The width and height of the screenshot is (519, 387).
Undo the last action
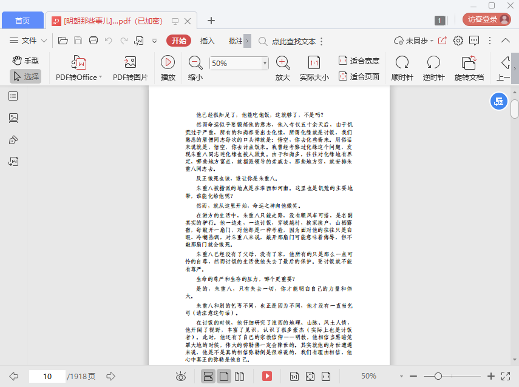click(x=108, y=41)
